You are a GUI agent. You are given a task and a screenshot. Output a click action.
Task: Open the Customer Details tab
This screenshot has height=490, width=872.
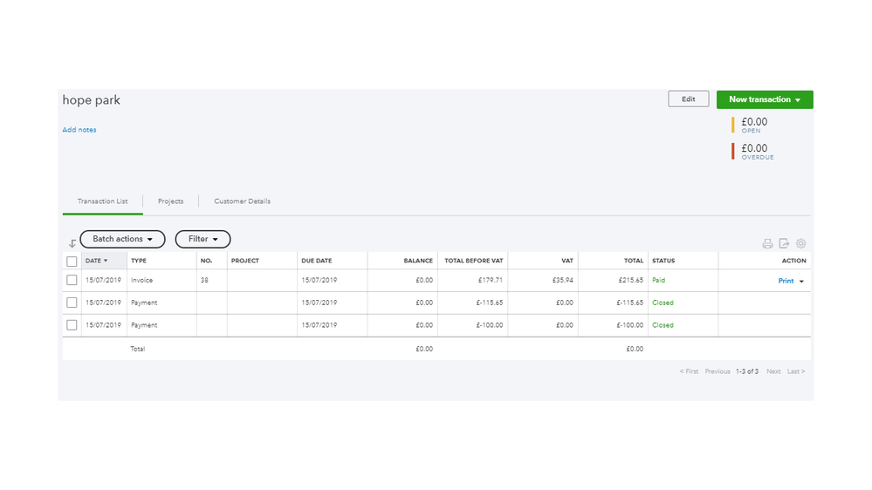click(242, 201)
